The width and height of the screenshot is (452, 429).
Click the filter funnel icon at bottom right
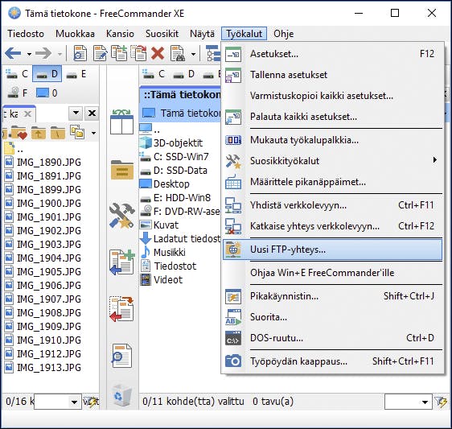point(441,402)
